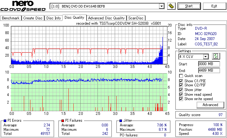Open the Advanced settings button
This screenshot has width=227, height=138.
point(210,105)
